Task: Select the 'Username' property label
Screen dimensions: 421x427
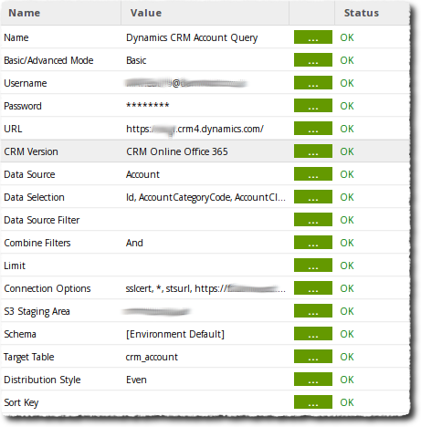Action: click(26, 83)
